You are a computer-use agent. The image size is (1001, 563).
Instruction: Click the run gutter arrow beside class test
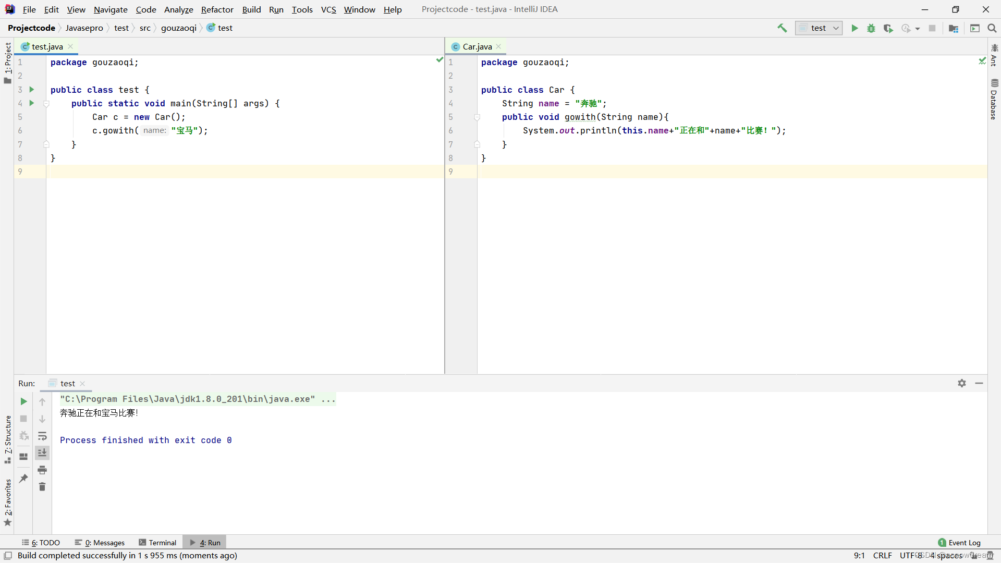[x=32, y=90]
